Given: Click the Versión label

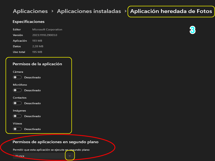Looking at the screenshot, I should [x=18, y=35].
